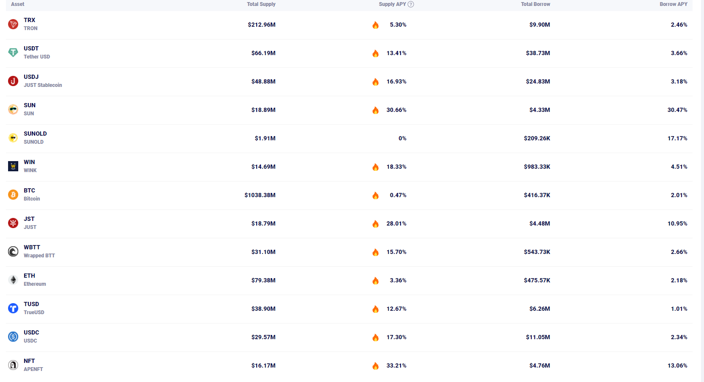Click the TRX TRON coin icon

pyautogui.click(x=13, y=24)
